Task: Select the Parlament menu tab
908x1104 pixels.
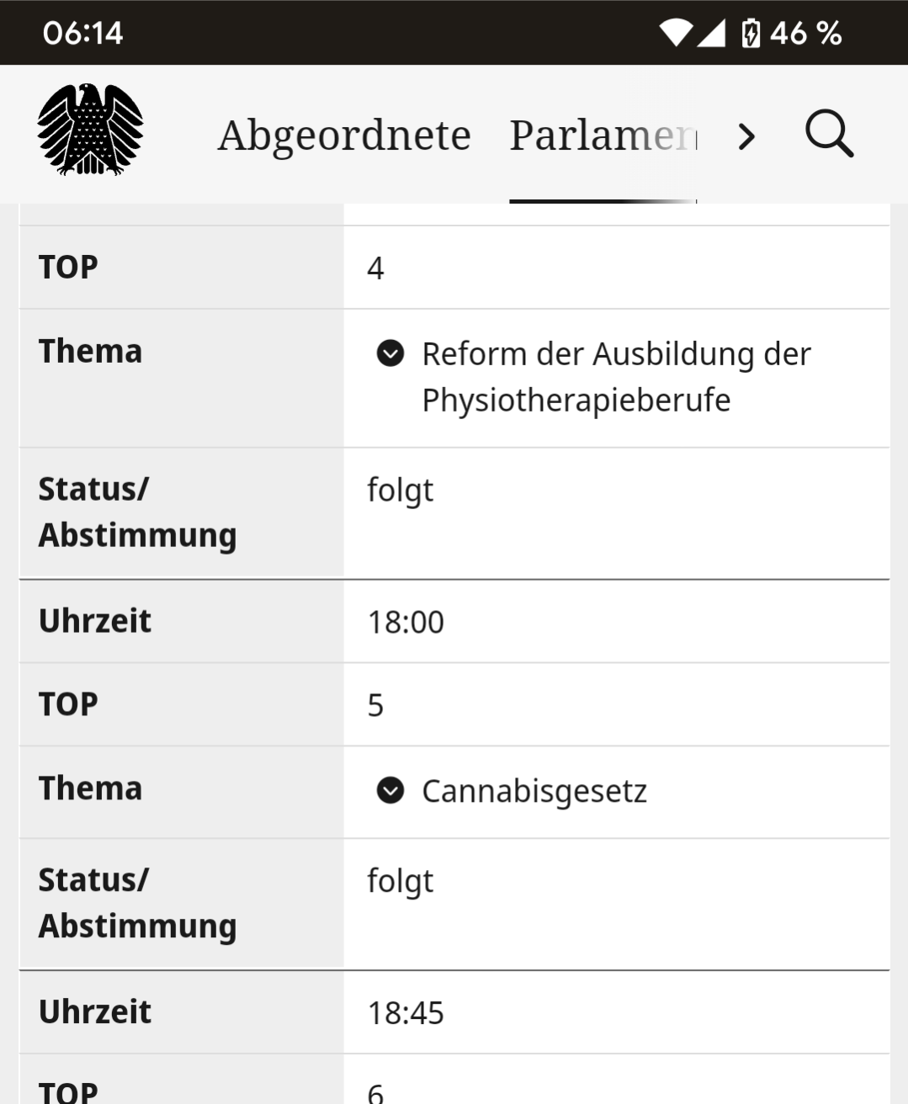Action: pyautogui.click(x=603, y=135)
